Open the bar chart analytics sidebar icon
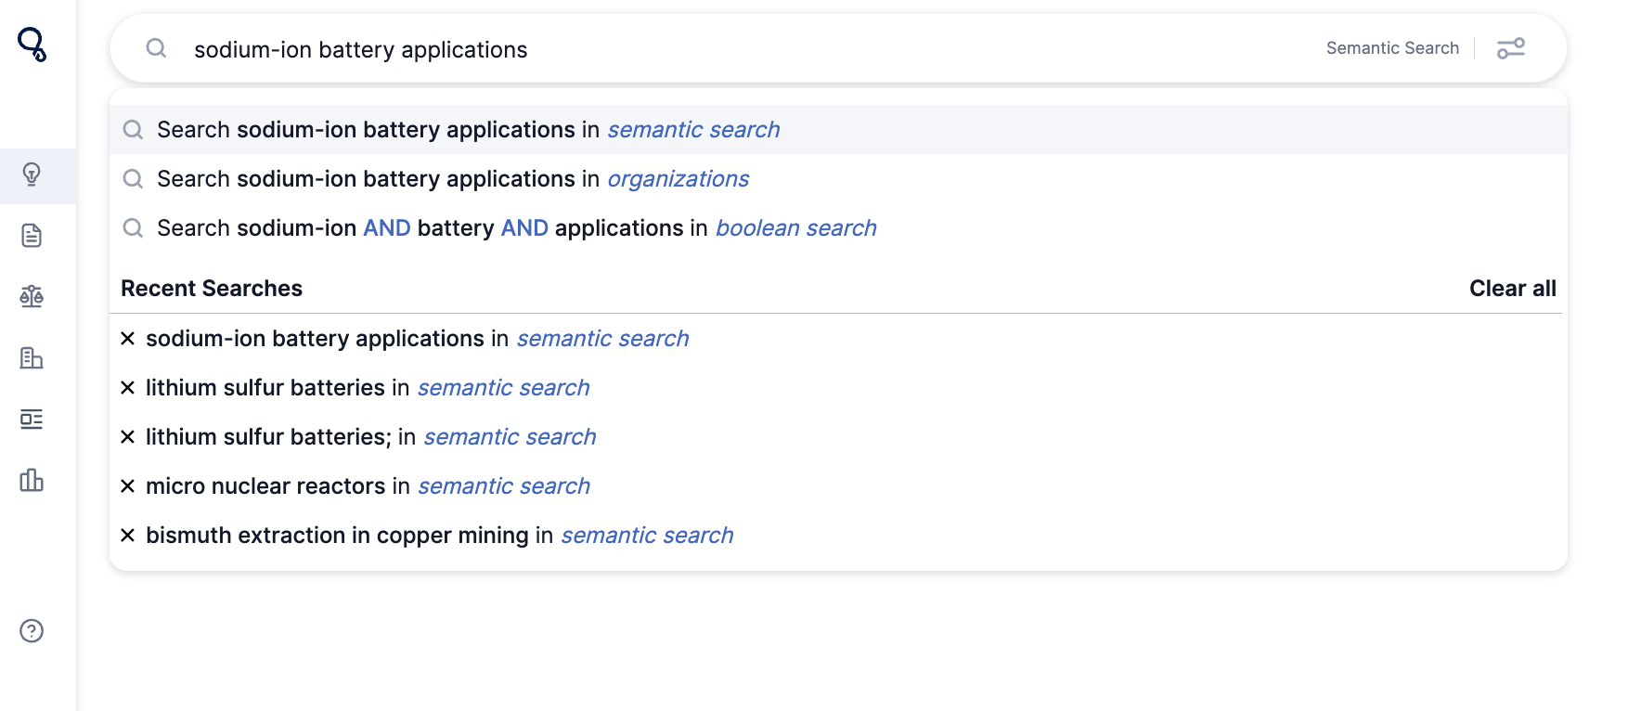 click(32, 480)
